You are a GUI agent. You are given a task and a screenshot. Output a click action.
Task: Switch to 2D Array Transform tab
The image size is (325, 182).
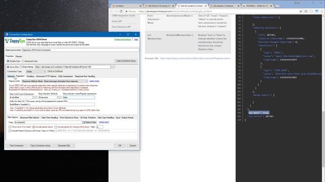pyautogui.click(x=88, y=118)
